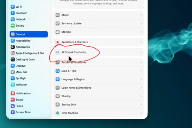Viewport: 192px width, 128px height.
Task: Open Software Update via its chevron
Action: (141, 23)
